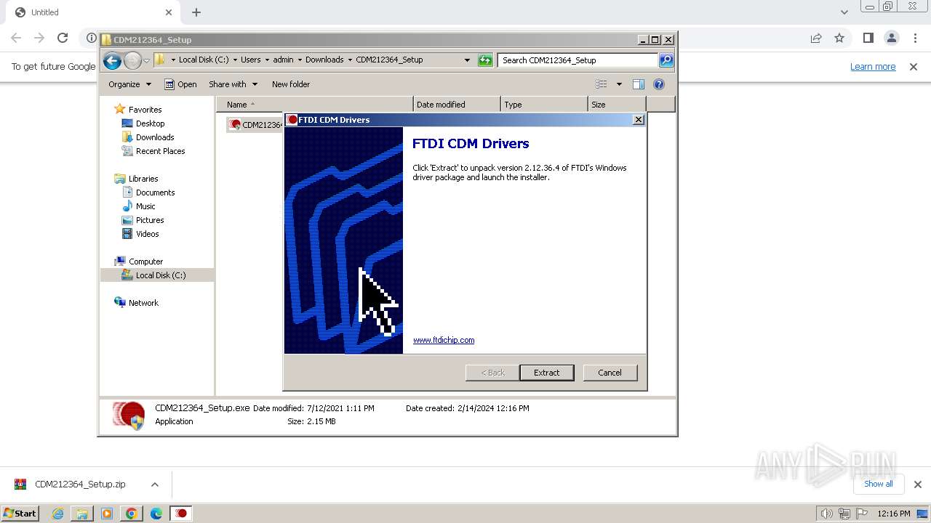Select Local Disk (C:) in navigation pane
This screenshot has width=931, height=523.
pyautogui.click(x=160, y=275)
